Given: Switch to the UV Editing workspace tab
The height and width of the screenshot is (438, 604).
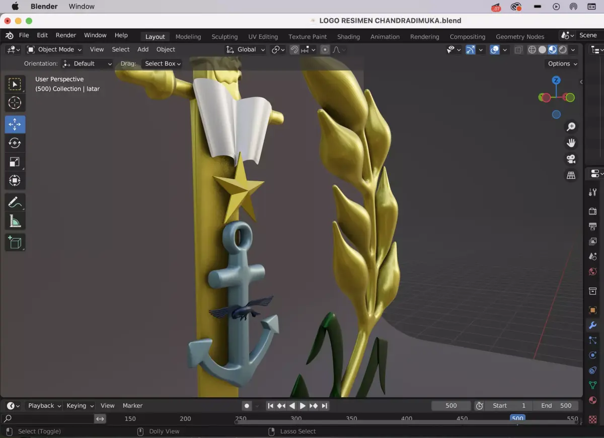Looking at the screenshot, I should (x=263, y=37).
